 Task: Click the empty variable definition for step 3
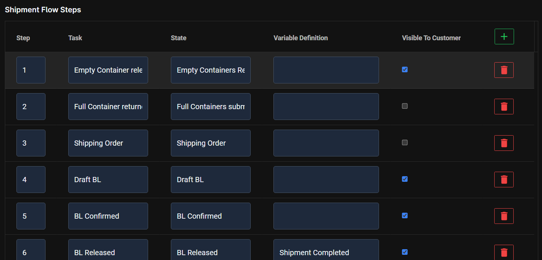pos(326,143)
